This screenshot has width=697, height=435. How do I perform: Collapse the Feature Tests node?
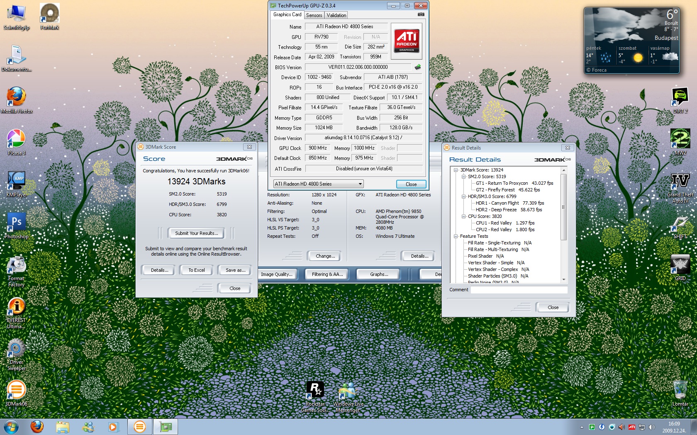456,236
